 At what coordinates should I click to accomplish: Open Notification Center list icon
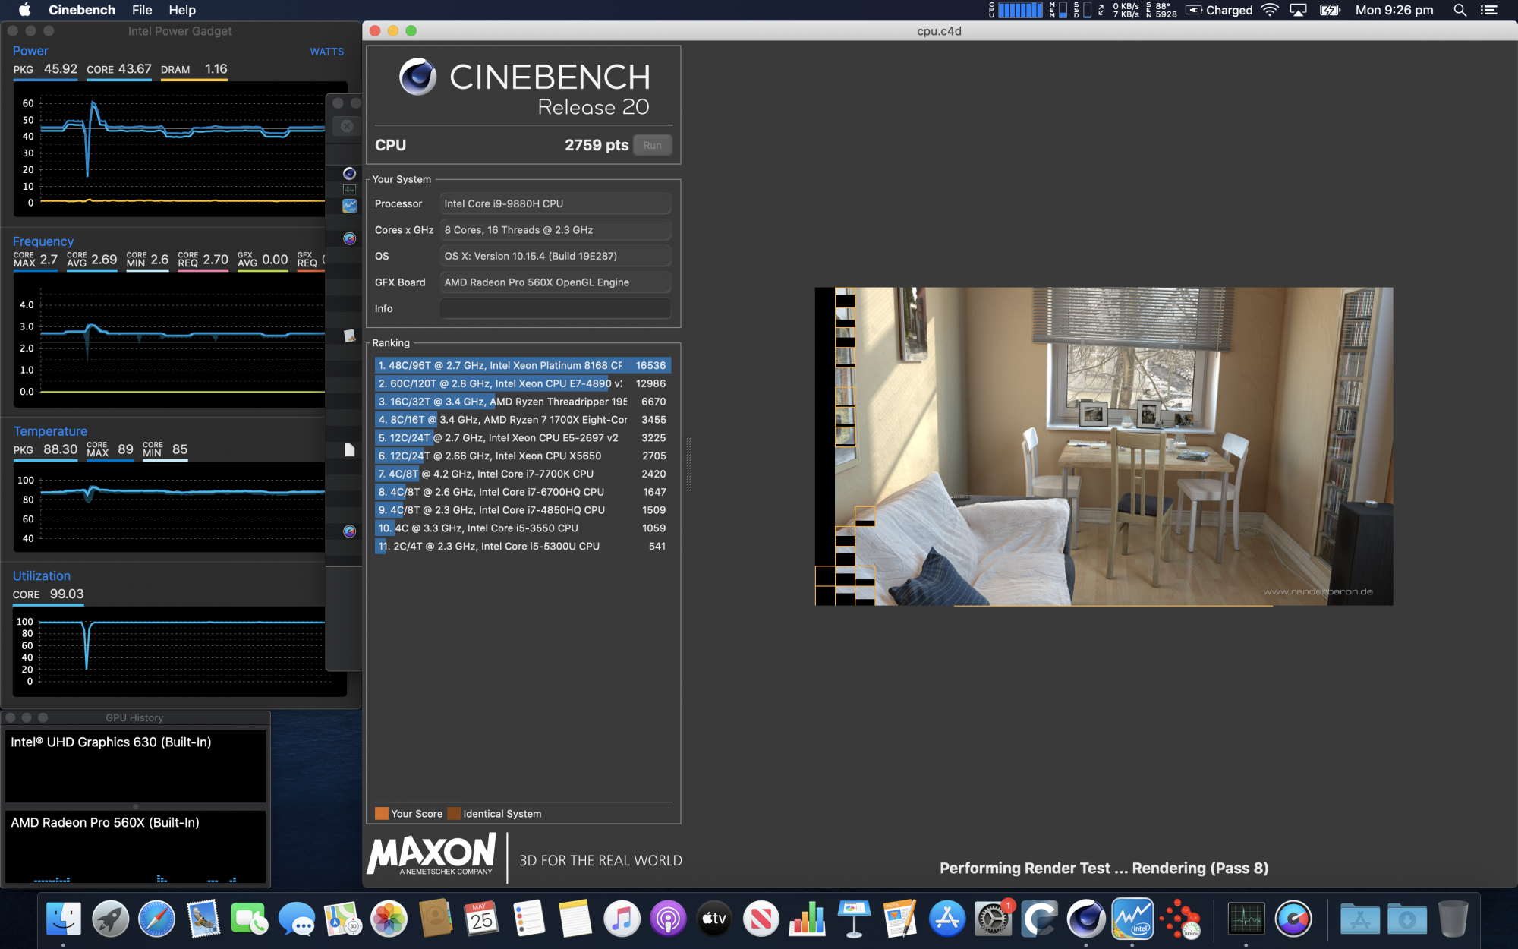(x=1489, y=10)
